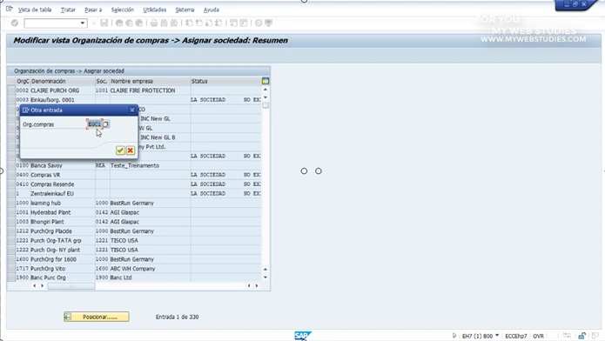
Task: Open the Tratar menu
Action: point(68,10)
